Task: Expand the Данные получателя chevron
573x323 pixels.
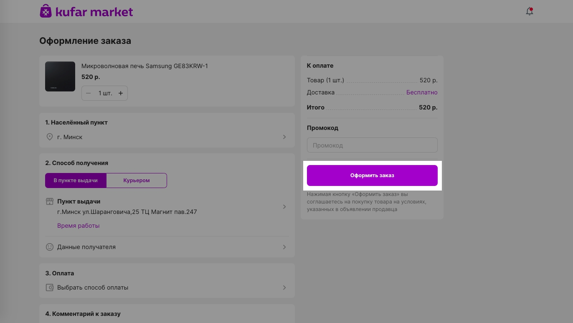Action: point(284,247)
